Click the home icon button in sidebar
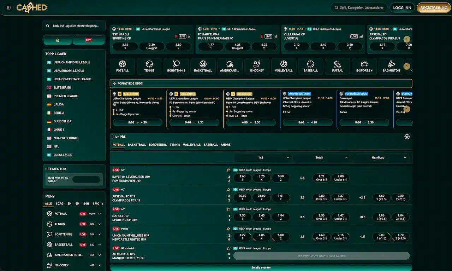This screenshot has height=271, width=452. (x=58, y=40)
